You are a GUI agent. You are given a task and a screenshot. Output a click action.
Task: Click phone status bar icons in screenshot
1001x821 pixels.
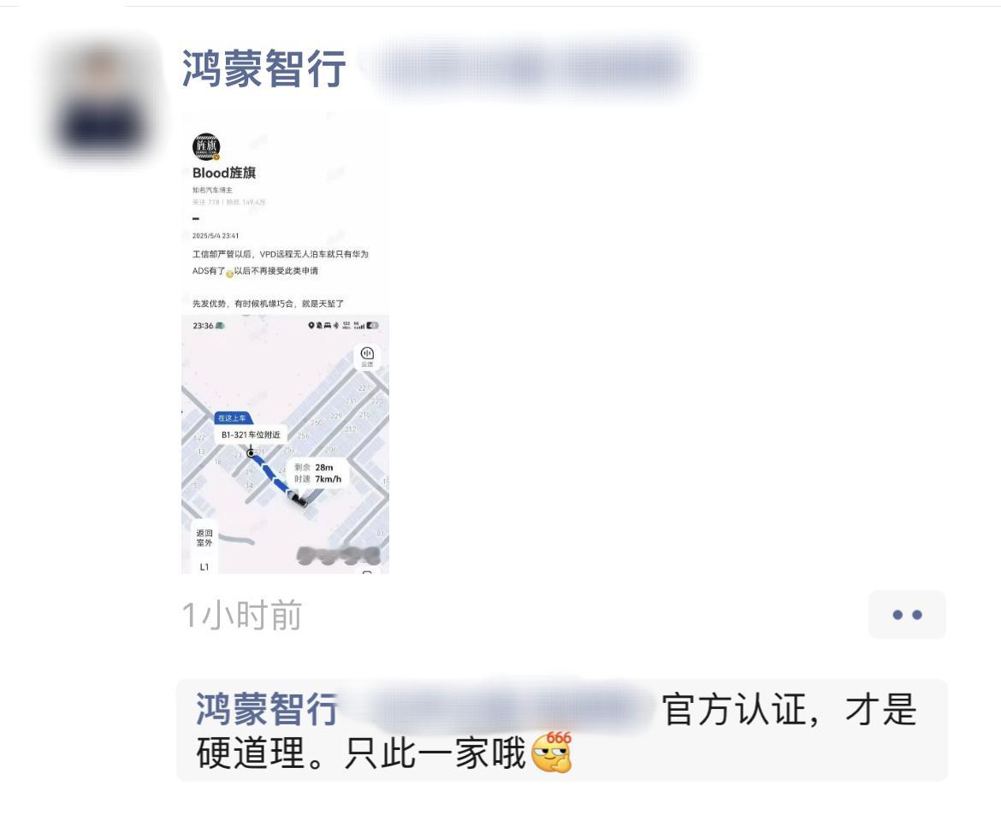(343, 325)
